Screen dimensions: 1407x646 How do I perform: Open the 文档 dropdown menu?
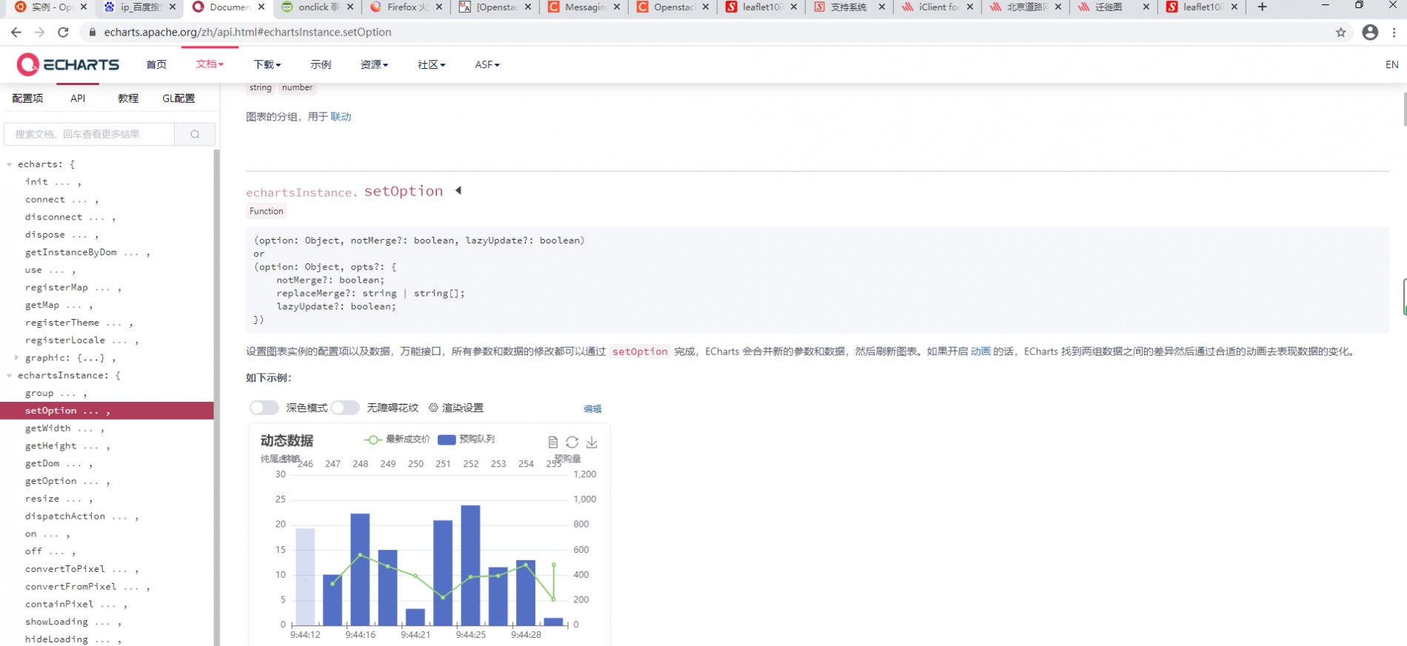[210, 64]
